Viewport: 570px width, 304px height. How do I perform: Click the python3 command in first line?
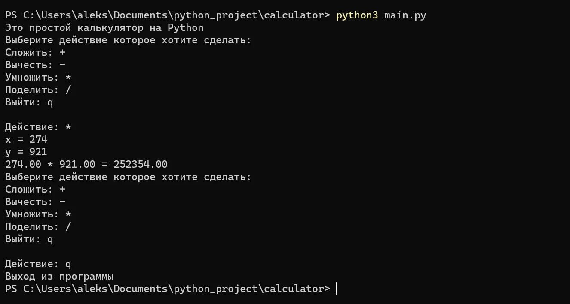pos(357,15)
